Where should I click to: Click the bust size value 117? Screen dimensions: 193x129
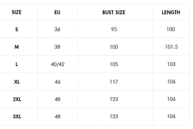tap(114, 82)
